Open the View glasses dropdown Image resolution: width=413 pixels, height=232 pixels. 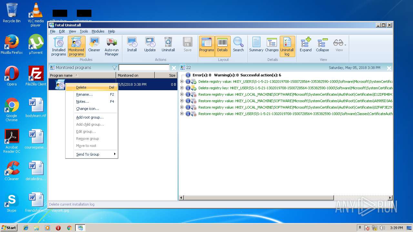[x=339, y=44]
